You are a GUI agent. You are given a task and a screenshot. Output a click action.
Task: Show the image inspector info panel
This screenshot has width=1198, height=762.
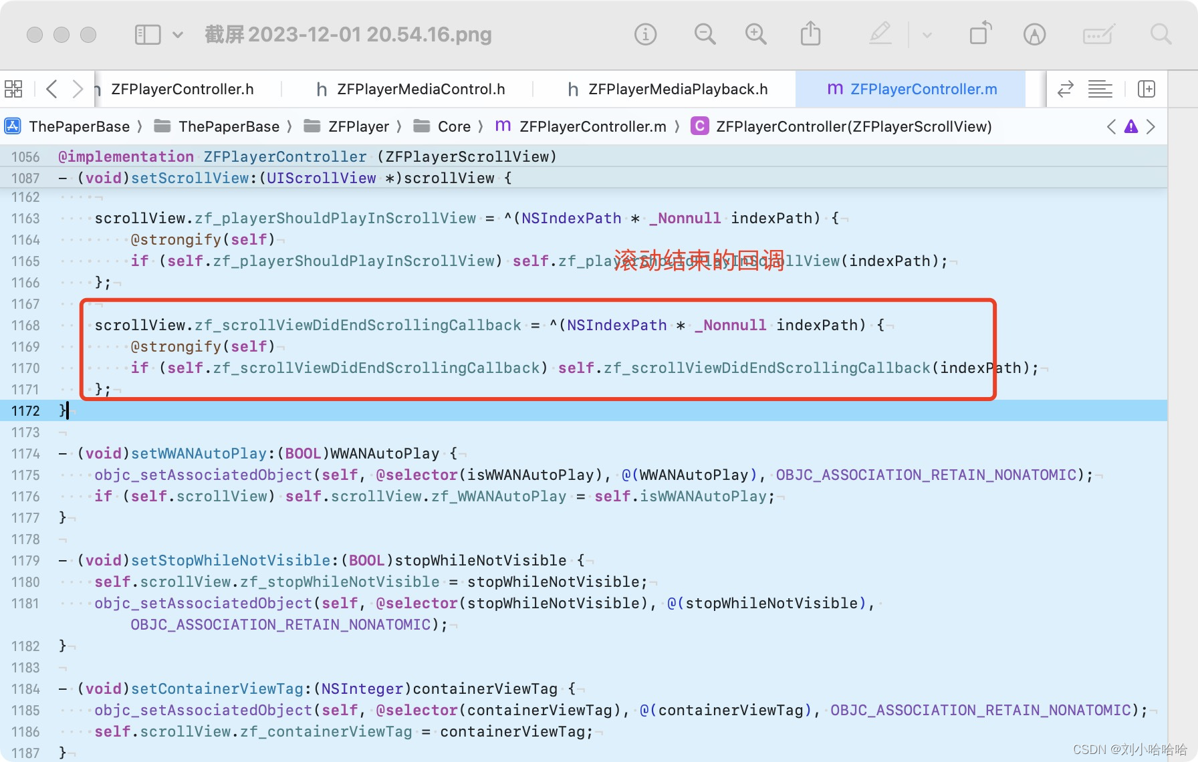644,34
